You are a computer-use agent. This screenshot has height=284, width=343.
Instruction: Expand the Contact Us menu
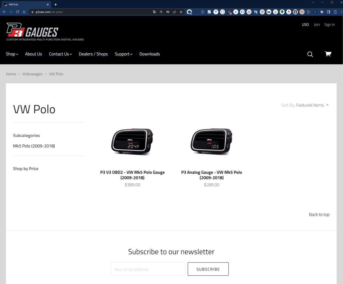(60, 54)
